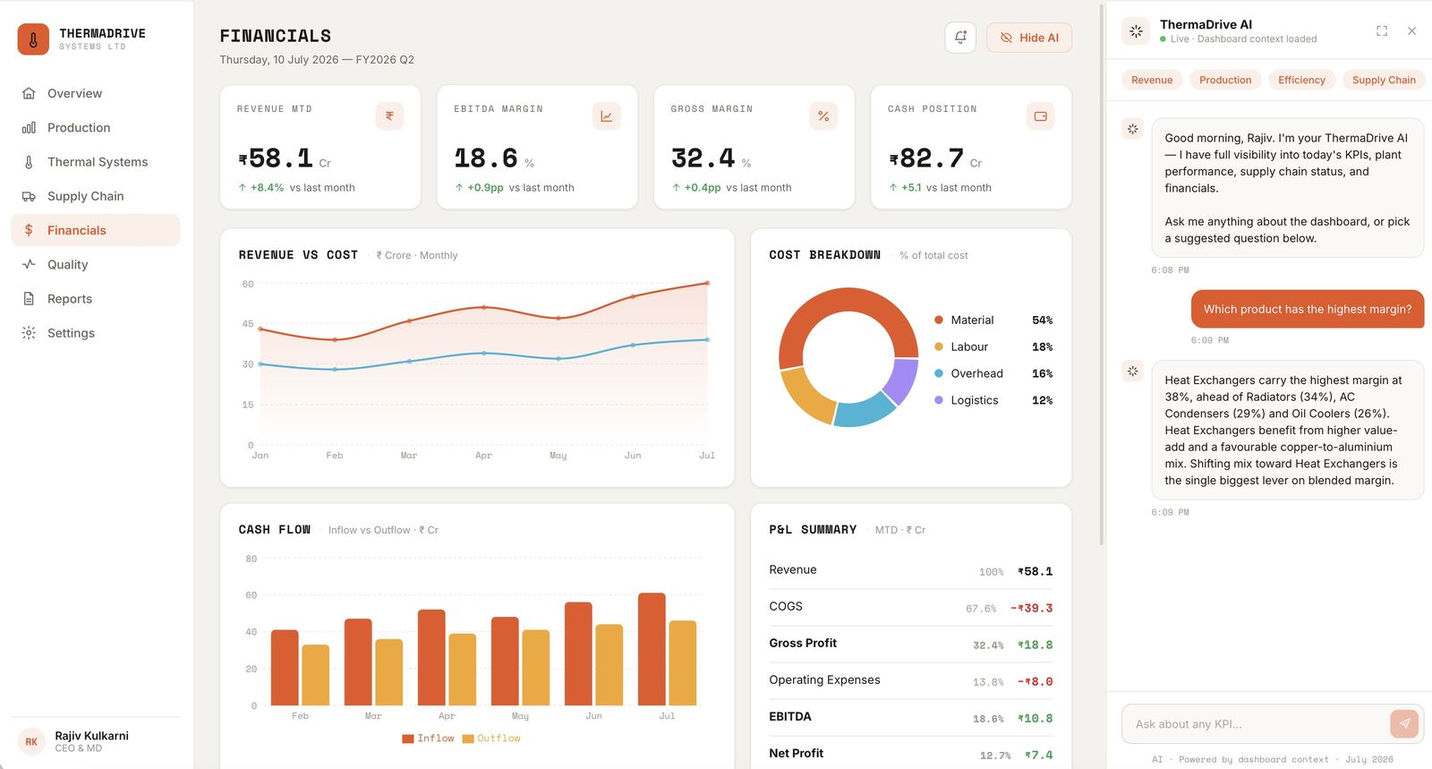The image size is (1432, 769).
Task: Click the 'Which product has the highest margin?' message
Action: [1308, 309]
